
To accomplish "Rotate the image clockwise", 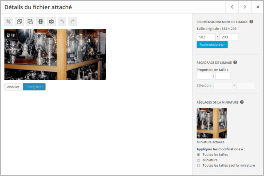I will click(x=30, y=22).
